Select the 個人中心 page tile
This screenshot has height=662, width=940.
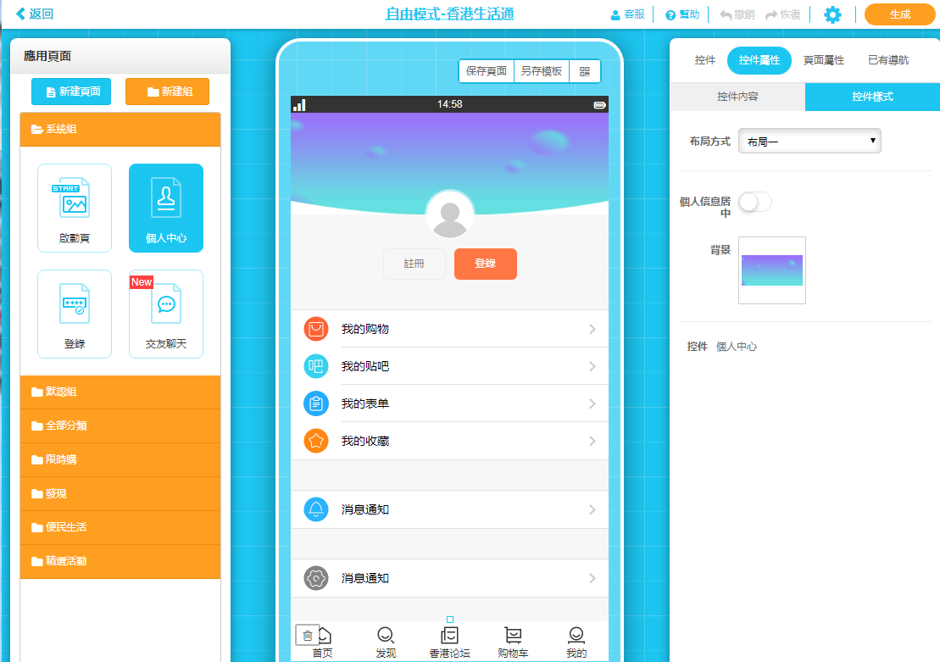tap(166, 208)
